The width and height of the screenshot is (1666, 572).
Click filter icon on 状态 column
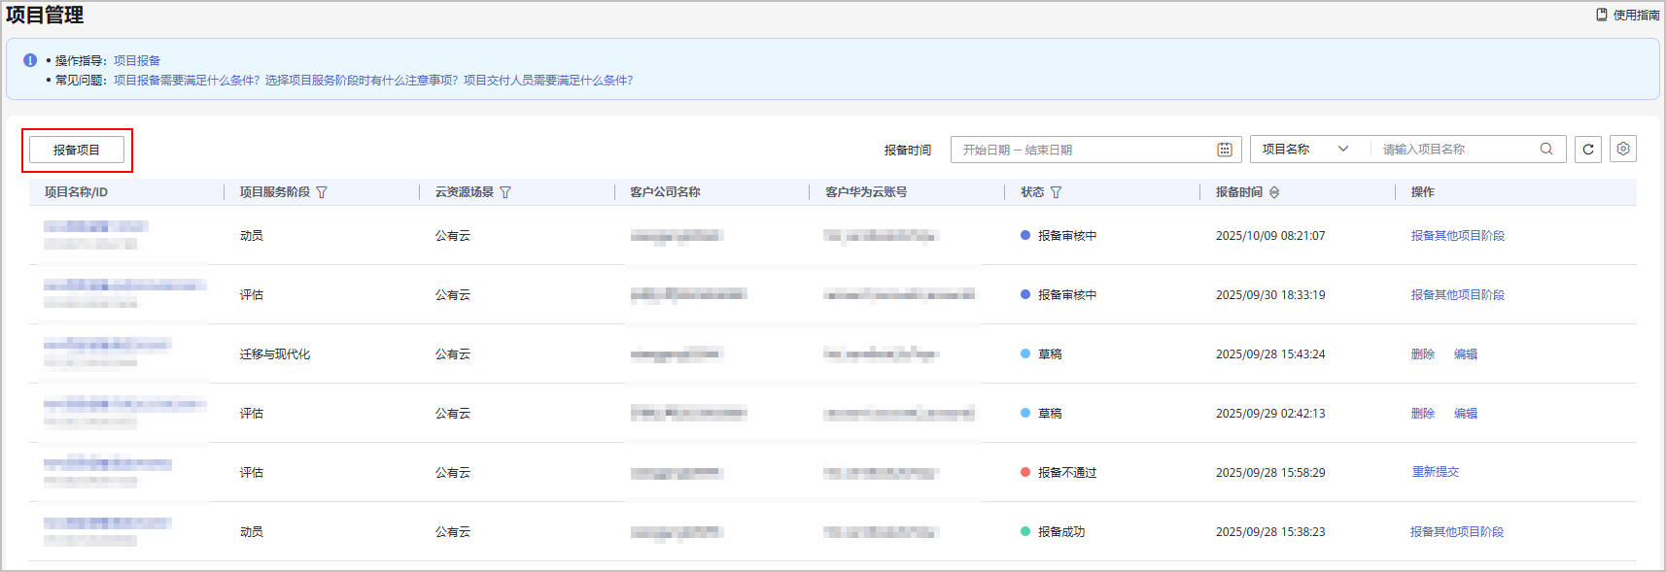1056,192
